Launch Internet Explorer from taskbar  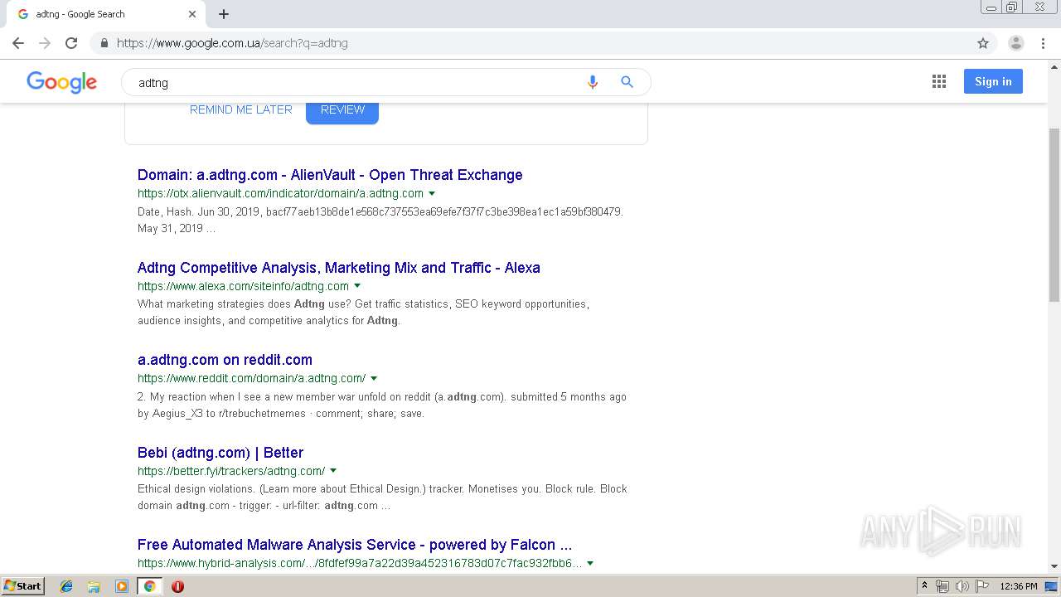(66, 586)
